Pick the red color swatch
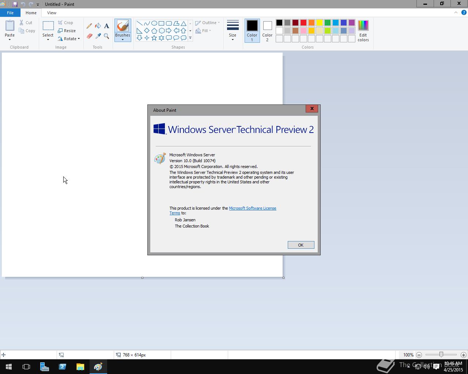 (303, 23)
